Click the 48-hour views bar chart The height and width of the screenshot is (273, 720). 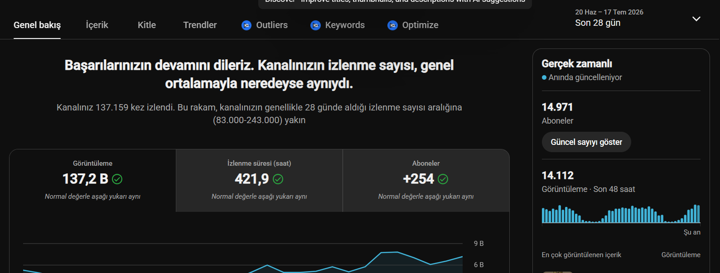click(621, 214)
